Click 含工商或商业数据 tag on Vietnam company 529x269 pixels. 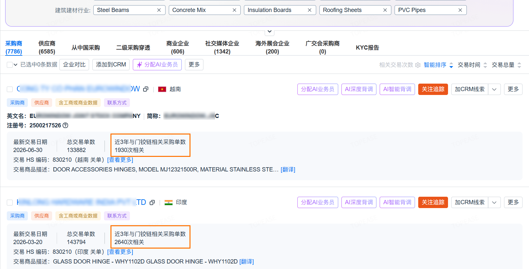78,103
